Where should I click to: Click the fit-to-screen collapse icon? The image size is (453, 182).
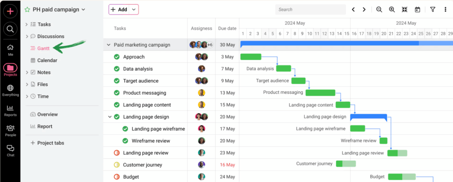coord(404,10)
